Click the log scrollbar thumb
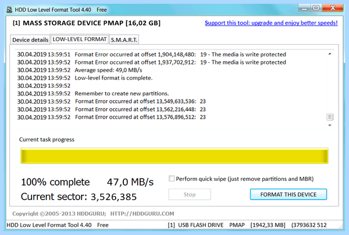 (330, 117)
